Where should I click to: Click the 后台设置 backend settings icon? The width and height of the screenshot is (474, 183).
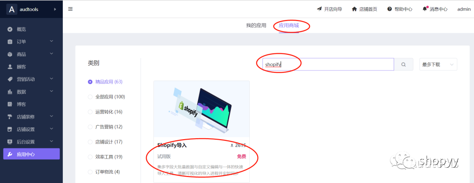(x=10, y=142)
